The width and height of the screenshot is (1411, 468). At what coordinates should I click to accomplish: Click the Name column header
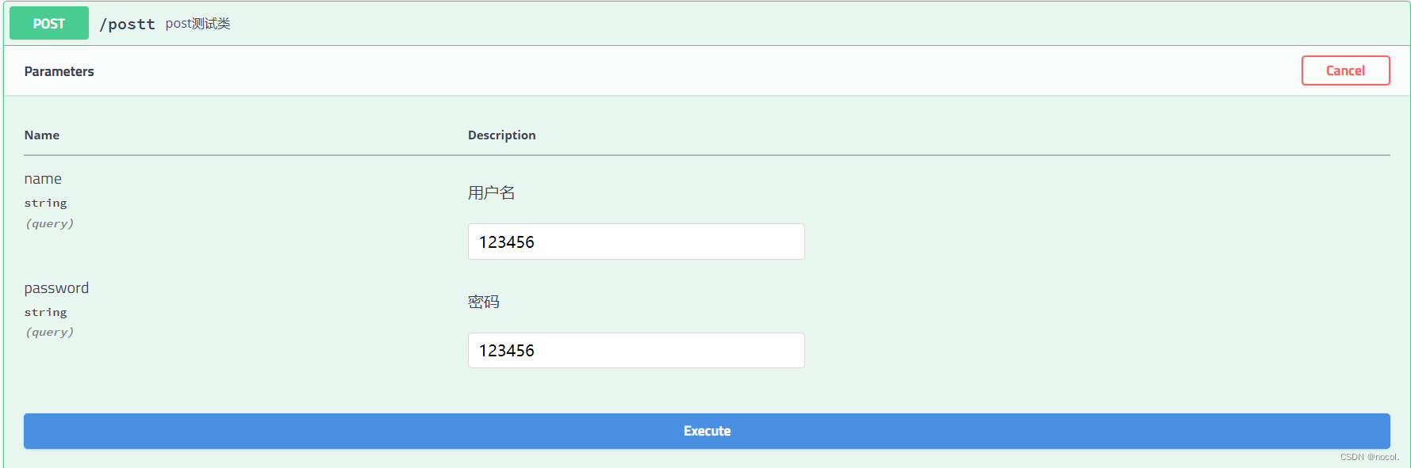(42, 135)
